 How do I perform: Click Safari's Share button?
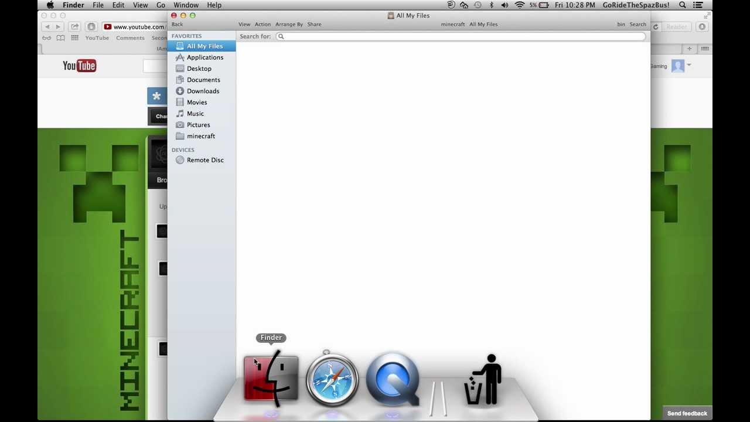pos(74,27)
